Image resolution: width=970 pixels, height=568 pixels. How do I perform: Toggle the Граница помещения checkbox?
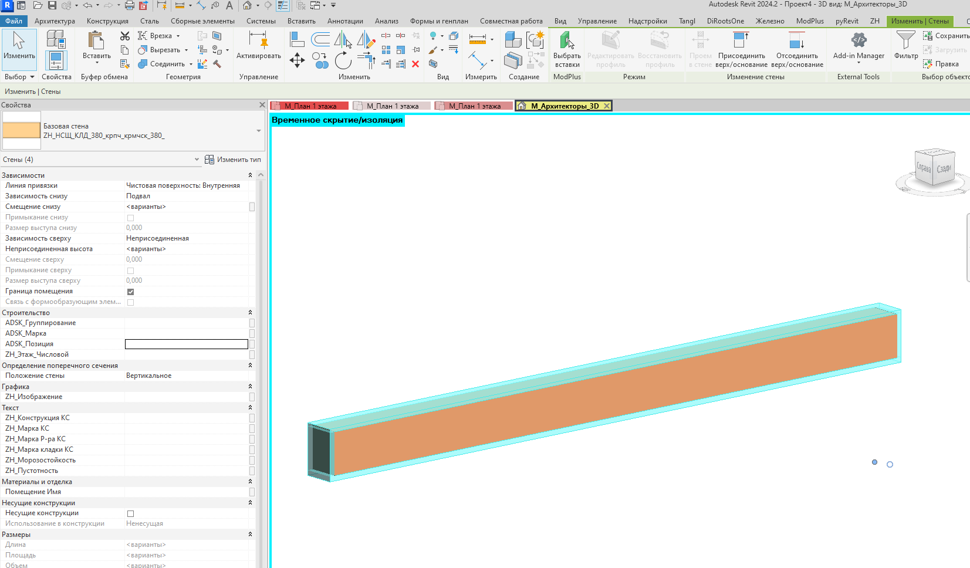click(130, 292)
